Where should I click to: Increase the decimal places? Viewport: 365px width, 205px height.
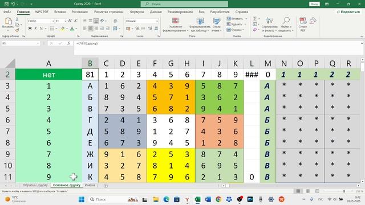tap(150, 28)
